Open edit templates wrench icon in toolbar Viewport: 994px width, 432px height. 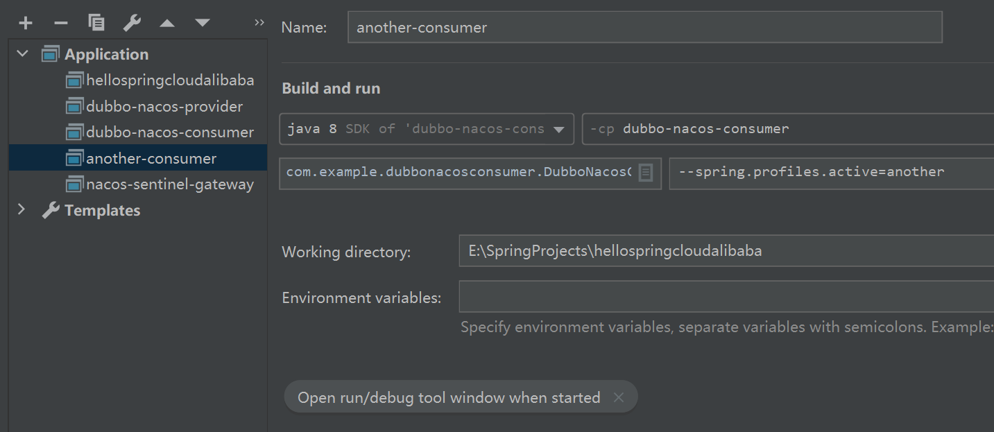point(132,23)
